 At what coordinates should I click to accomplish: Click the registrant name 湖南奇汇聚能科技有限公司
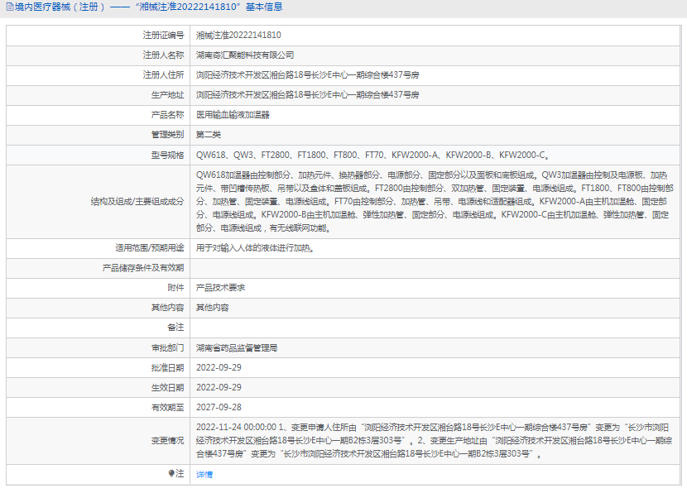245,55
